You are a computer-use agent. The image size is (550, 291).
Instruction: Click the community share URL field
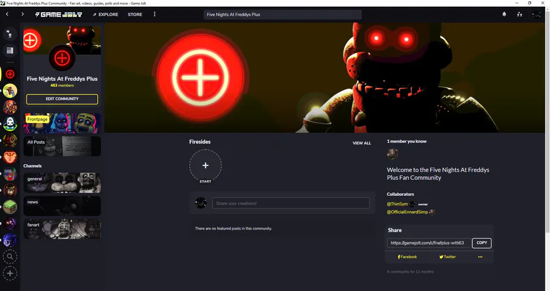429,243
